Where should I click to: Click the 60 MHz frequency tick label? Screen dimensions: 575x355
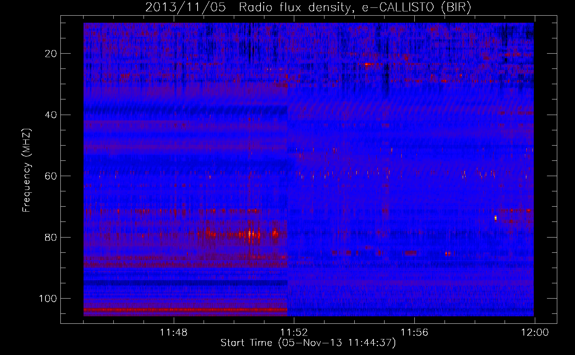[x=50, y=176]
